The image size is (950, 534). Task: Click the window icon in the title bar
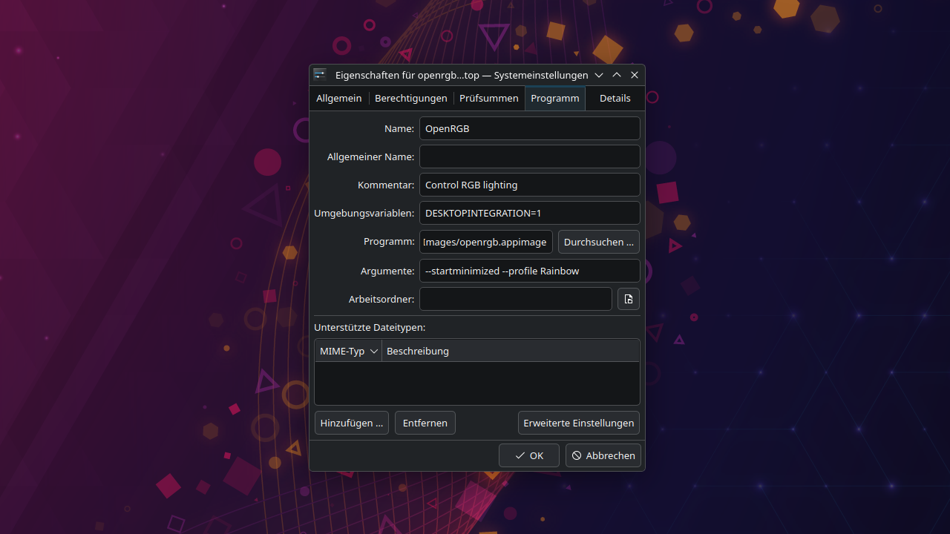pos(320,74)
